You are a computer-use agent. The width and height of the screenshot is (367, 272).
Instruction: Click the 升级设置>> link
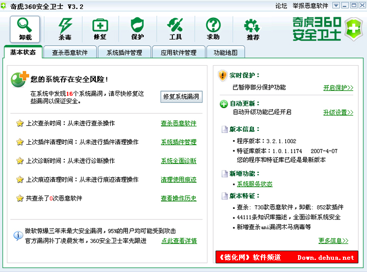pos(338,113)
